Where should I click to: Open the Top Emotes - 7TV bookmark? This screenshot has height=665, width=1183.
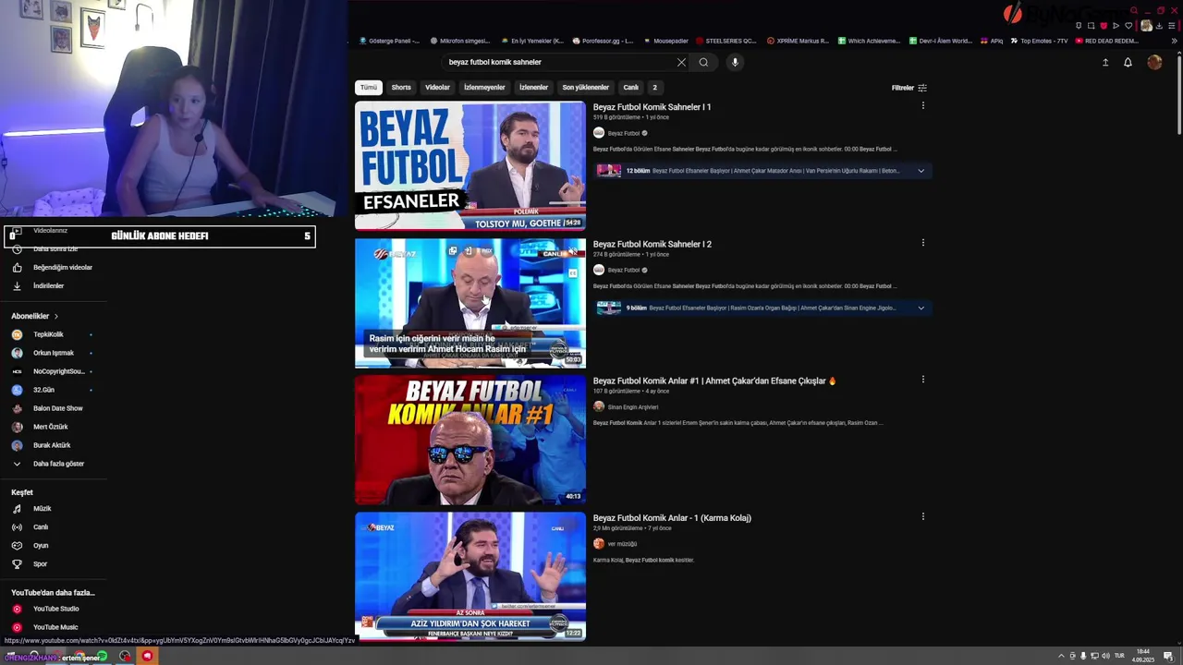tap(1040, 41)
